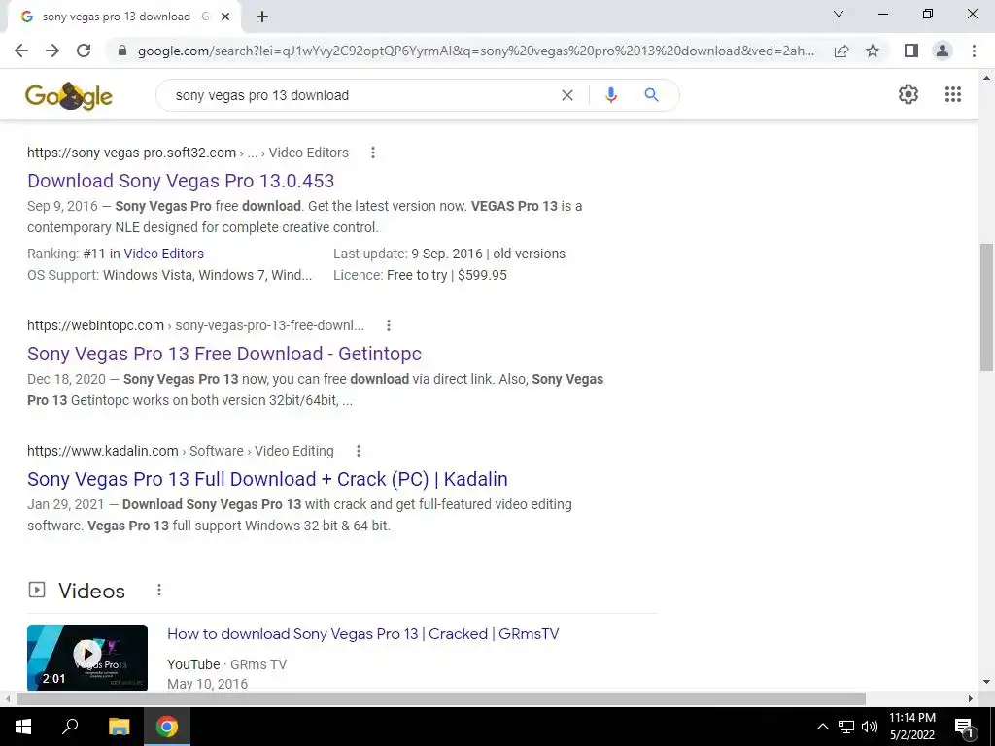Start voice search with the microphone
The height and width of the screenshot is (746, 995).
[610, 95]
